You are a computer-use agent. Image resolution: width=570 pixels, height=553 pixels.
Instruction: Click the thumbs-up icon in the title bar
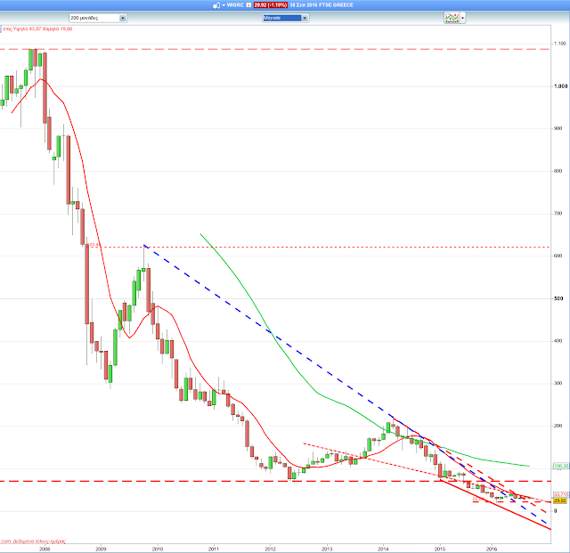point(216,5)
